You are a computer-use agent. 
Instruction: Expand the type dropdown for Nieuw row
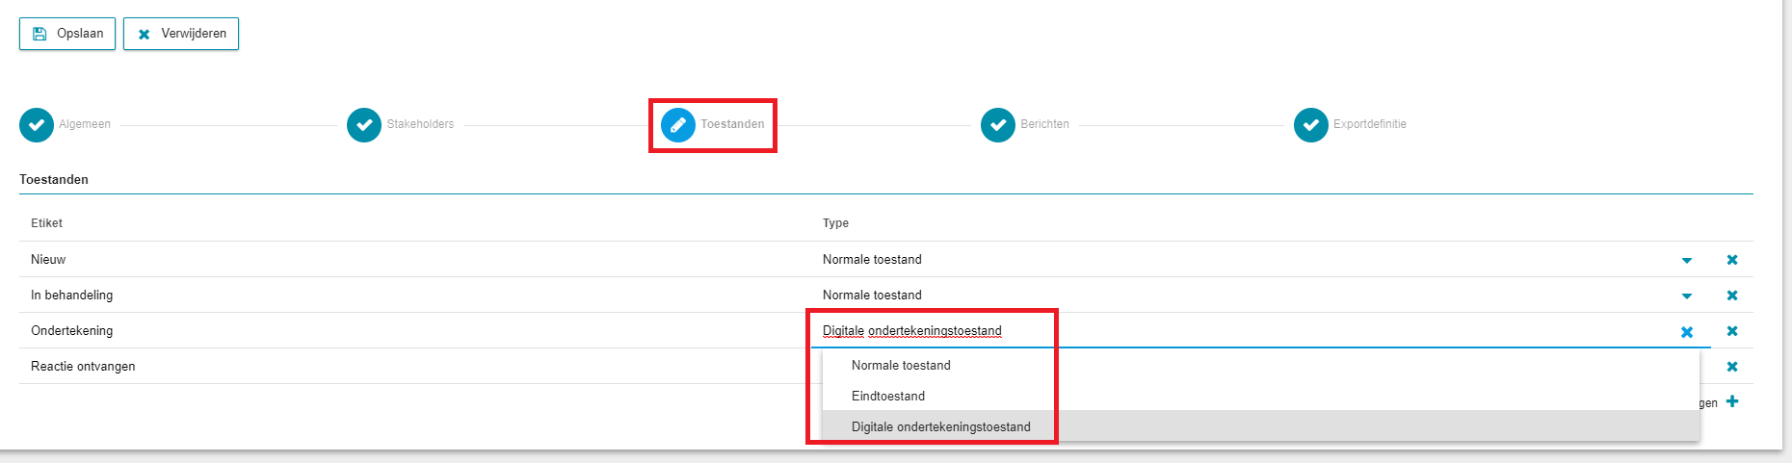coord(1687,260)
